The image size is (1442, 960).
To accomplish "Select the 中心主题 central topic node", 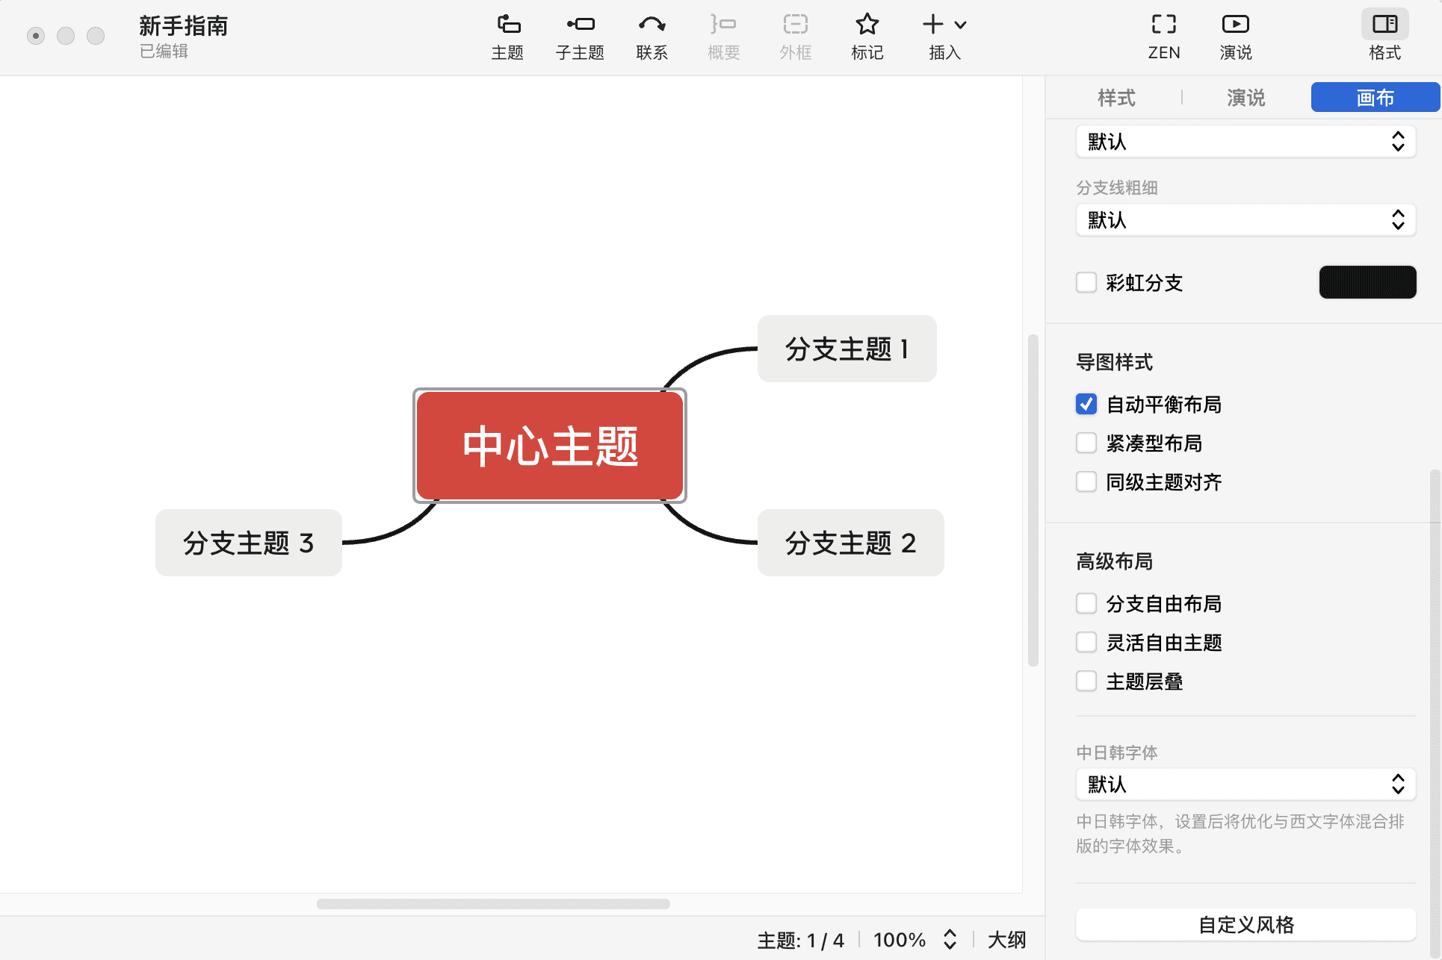I will 550,446.
